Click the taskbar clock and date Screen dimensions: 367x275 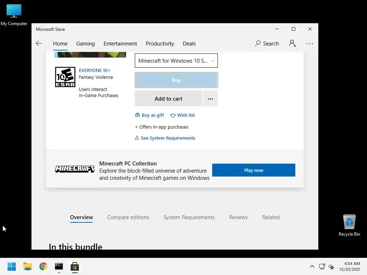(350, 266)
